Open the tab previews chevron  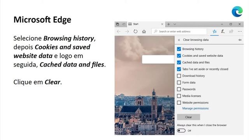click(x=175, y=24)
